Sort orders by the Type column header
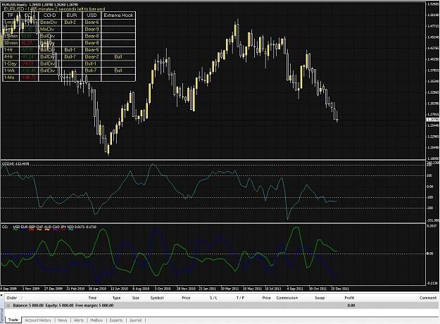The height and width of the screenshot is (324, 440). (x=116, y=298)
